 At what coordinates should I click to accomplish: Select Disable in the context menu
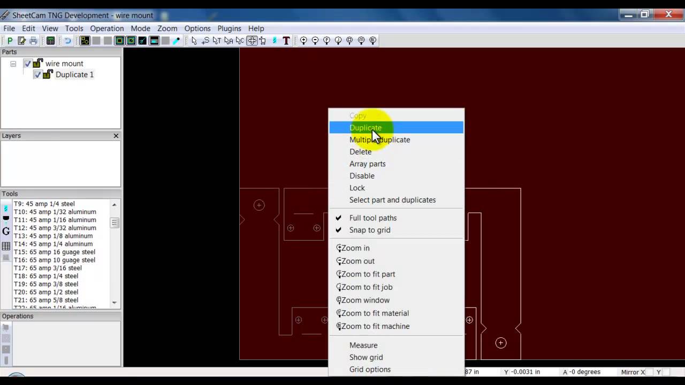click(395, 176)
